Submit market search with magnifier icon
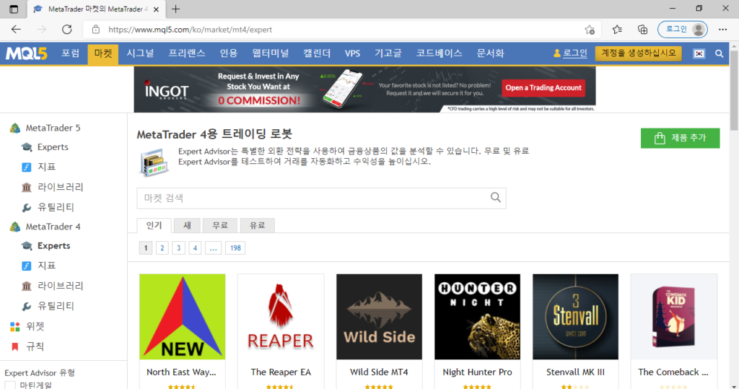Screen dimensions: 739x389 point(495,198)
